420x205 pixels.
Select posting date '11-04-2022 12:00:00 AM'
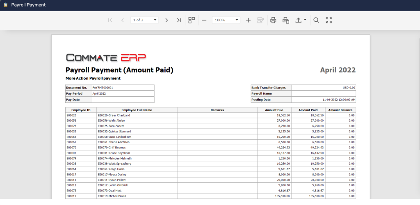pos(339,100)
